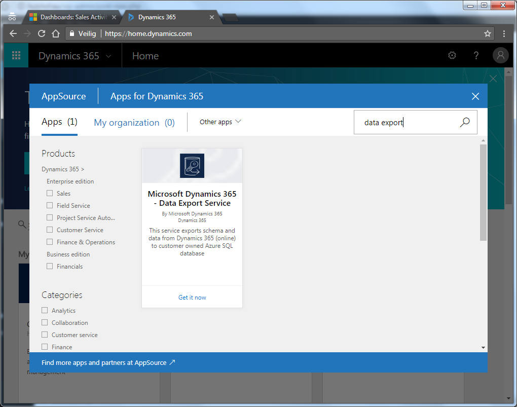Screen dimensions: 517x407
Task: Close the AppSource dialog
Action: coord(475,96)
